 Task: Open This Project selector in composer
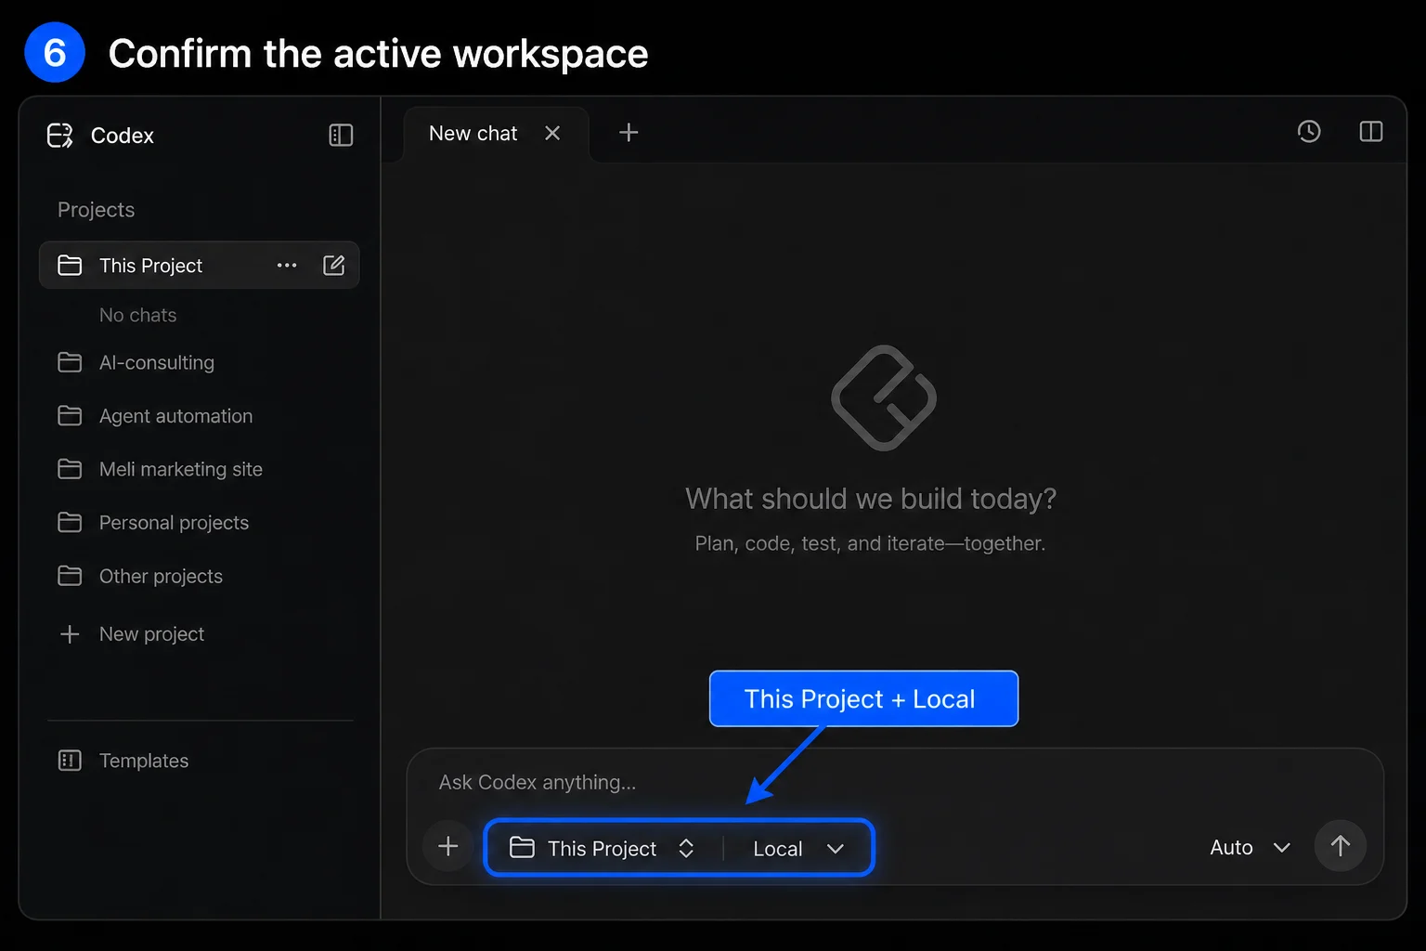pyautogui.click(x=603, y=848)
